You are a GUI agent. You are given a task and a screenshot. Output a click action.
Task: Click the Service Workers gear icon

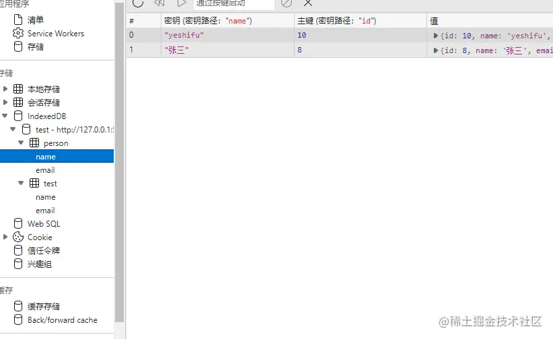[18, 33]
